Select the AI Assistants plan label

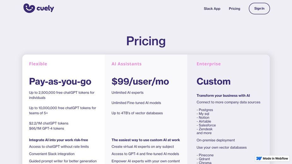click(127, 64)
